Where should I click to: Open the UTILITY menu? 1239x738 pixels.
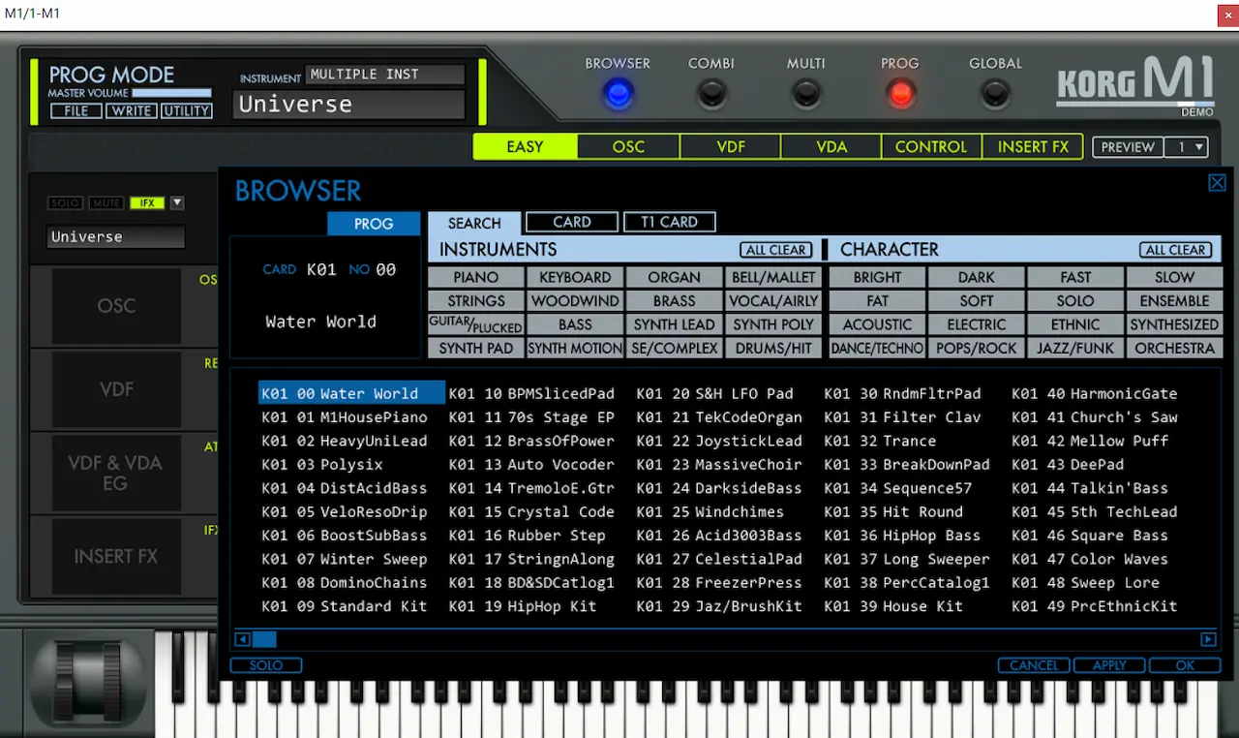[187, 111]
